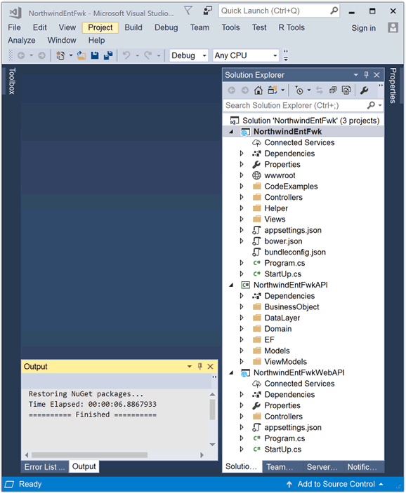Click the search magnifier in Solution Explorer
The image size is (406, 493).
pyautogui.click(x=372, y=105)
